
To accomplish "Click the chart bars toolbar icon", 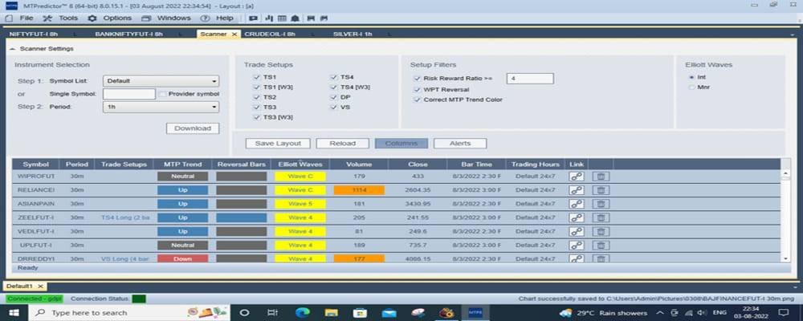I will (x=268, y=18).
